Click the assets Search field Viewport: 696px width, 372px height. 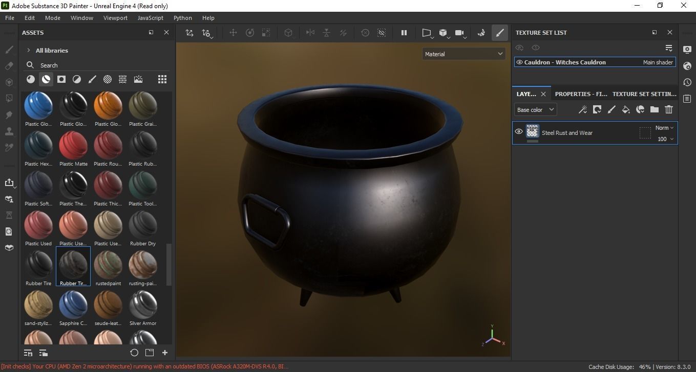[x=97, y=65]
